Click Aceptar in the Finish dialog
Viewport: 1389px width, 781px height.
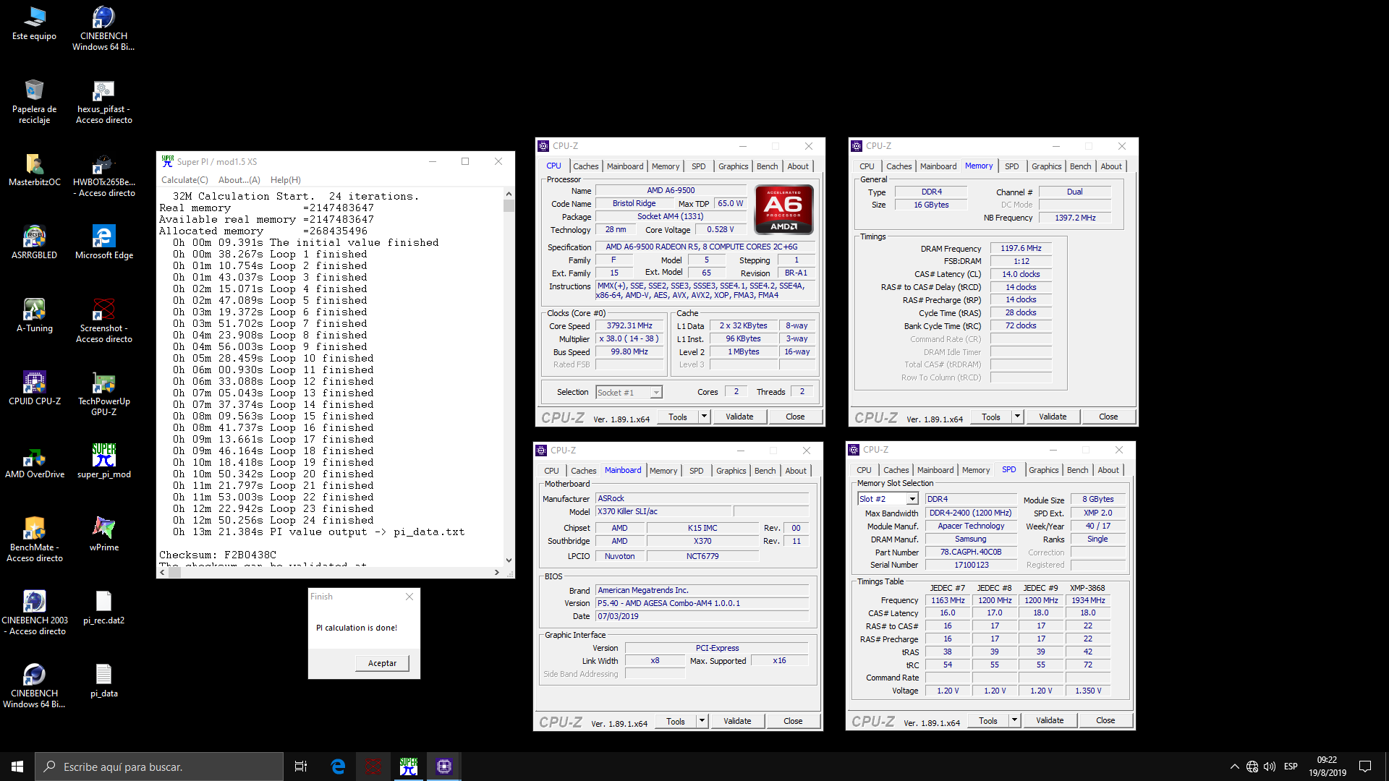382,663
